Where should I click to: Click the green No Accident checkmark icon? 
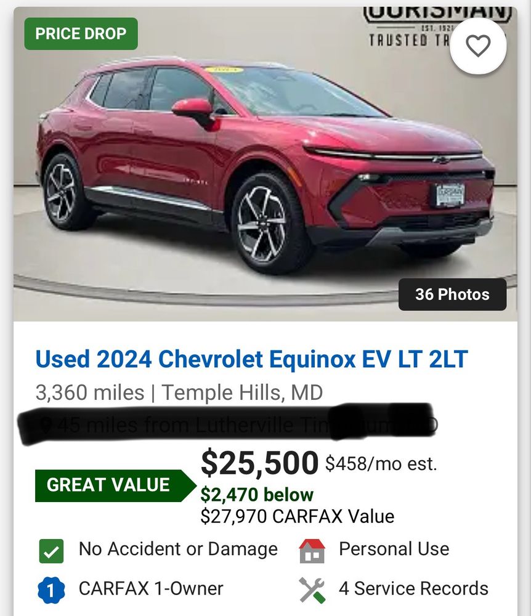52,551
